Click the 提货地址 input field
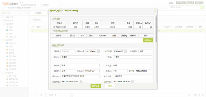Viewport: 206px width, 97px height. coord(80,76)
